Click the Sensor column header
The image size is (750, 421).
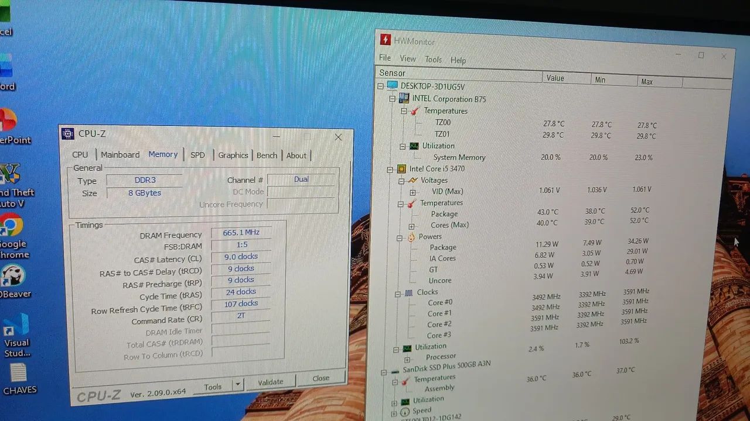pyautogui.click(x=459, y=74)
